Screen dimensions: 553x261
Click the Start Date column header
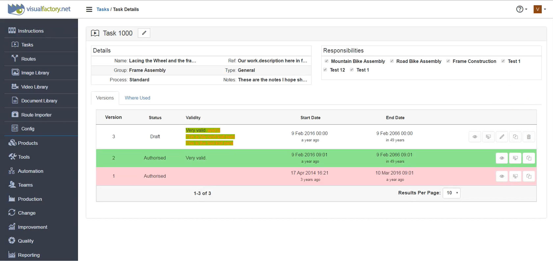coord(310,118)
